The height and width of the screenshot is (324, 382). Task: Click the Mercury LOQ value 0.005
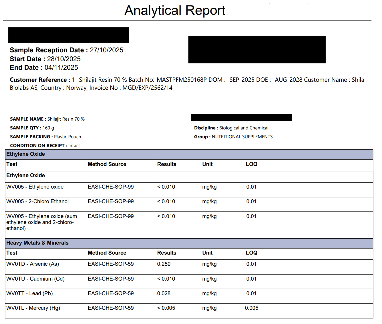[251, 308]
